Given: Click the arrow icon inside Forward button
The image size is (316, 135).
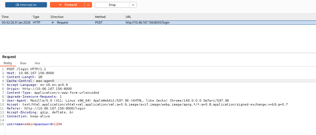Looking at the screenshot, I should click(x=60, y=5).
